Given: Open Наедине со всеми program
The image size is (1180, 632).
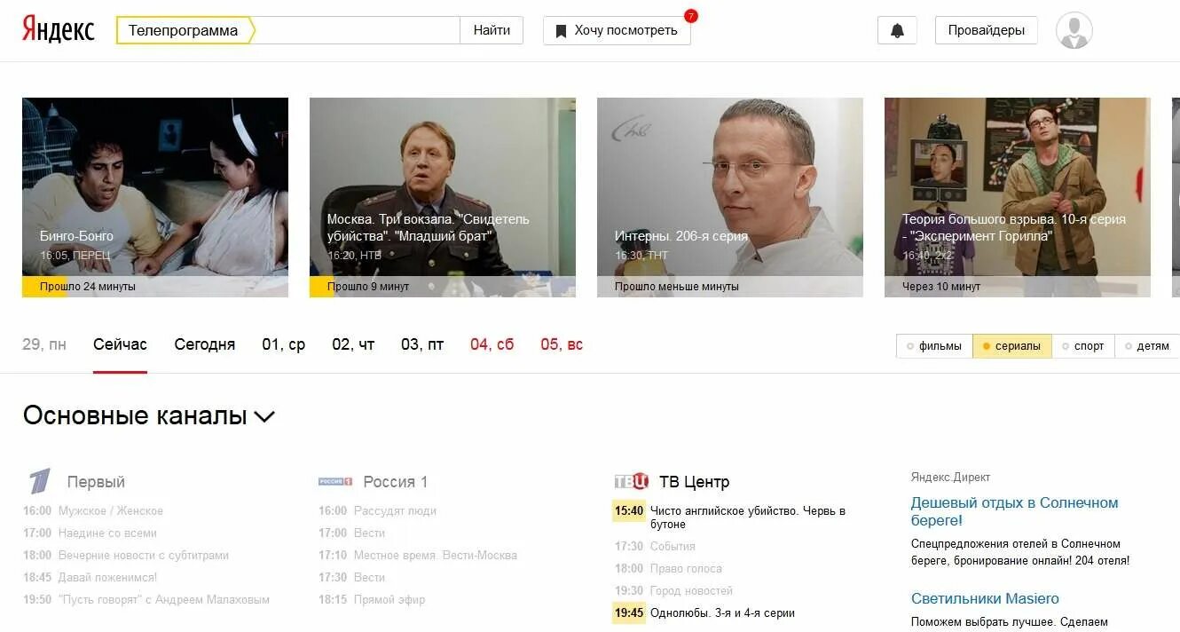Looking at the screenshot, I should point(107,533).
